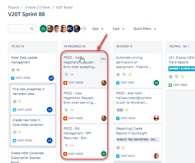
Task: Click ROBUST TMC REPORTING epic label
Action: pos(138,140)
